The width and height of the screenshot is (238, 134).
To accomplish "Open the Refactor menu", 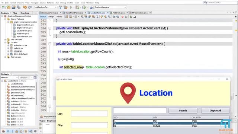I will pyautogui.click(x=51, y=3).
